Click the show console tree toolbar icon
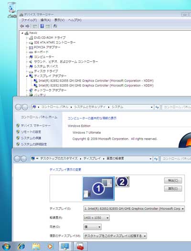The image size is (191, 251). [35, 26]
